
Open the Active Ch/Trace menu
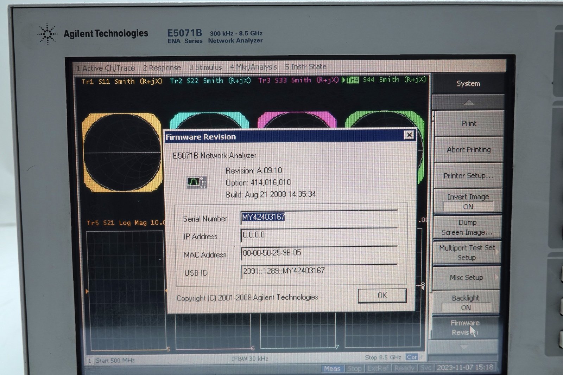point(106,68)
